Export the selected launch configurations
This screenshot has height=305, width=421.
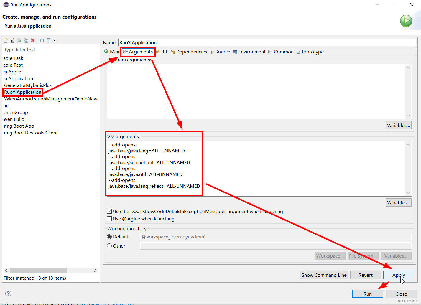click(19, 40)
